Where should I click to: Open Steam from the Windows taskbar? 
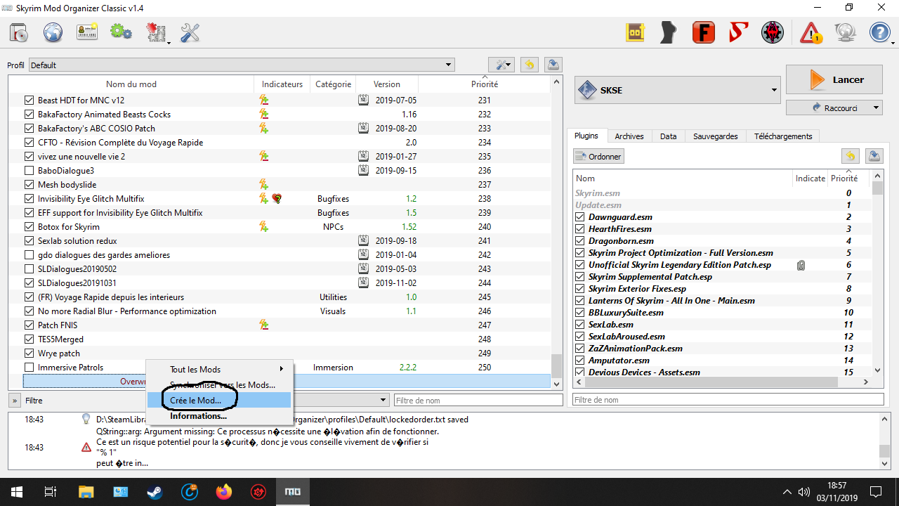[x=155, y=492]
